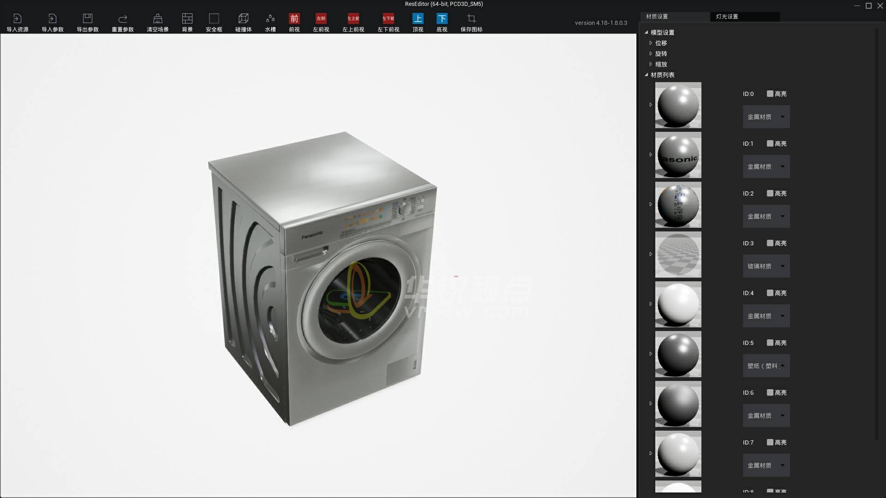This screenshot has height=498, width=886.
Task: Expand the 旋转 item
Action: (x=651, y=53)
